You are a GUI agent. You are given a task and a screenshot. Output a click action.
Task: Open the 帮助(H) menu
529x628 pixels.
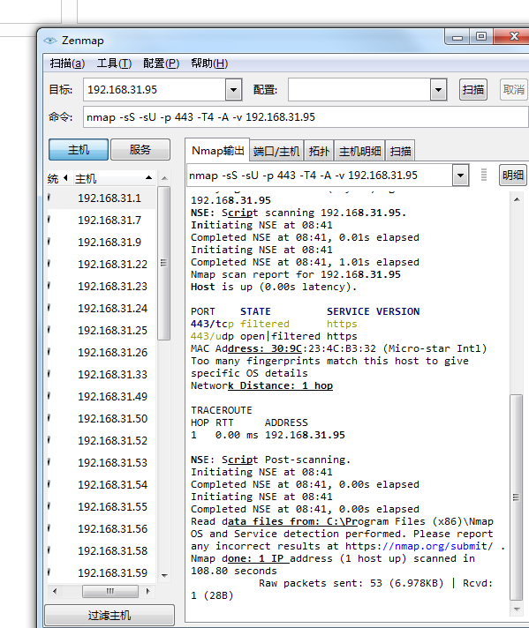click(x=209, y=64)
